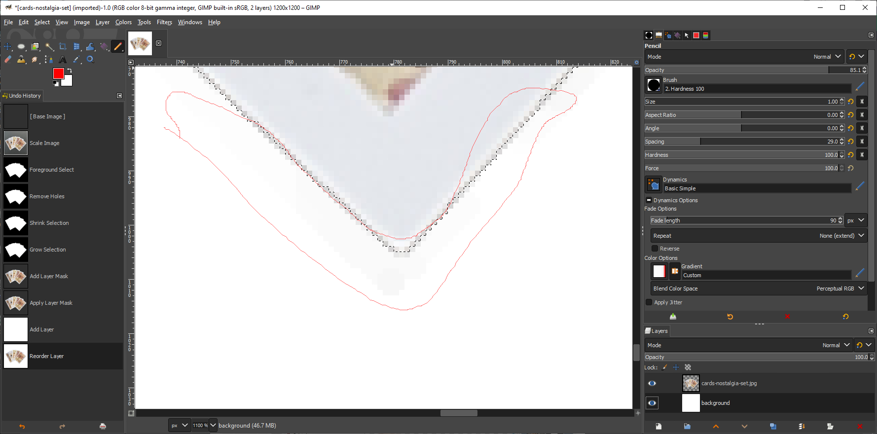Select the Pencil tool
Screen dimensions: 877x434
118,46
